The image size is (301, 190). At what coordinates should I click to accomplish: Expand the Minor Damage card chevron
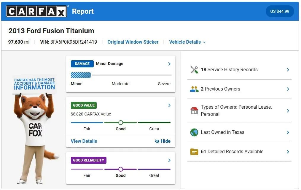pyautogui.click(x=169, y=64)
